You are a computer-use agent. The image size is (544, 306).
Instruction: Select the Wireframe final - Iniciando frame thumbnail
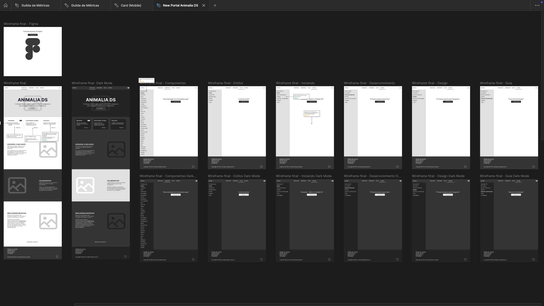(x=305, y=127)
